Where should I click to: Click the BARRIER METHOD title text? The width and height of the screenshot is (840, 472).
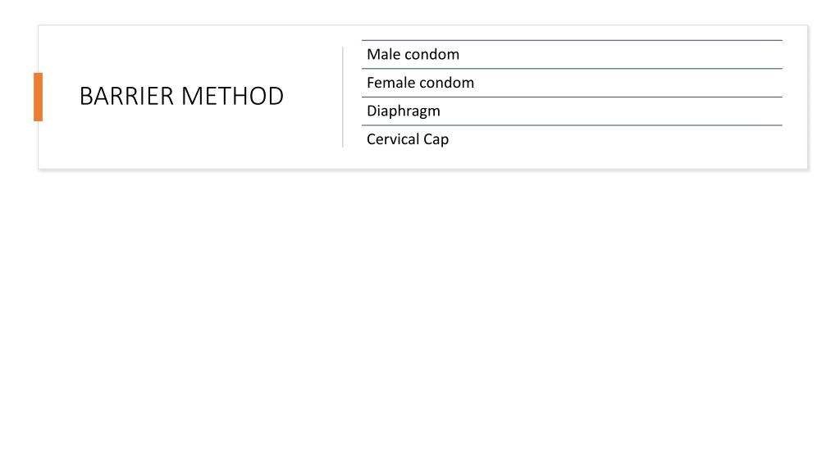click(181, 97)
